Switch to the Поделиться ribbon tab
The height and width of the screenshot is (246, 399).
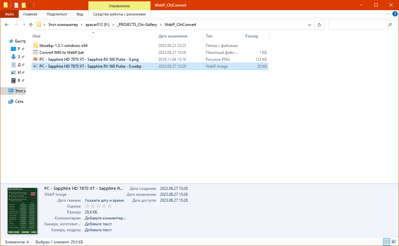click(x=57, y=14)
